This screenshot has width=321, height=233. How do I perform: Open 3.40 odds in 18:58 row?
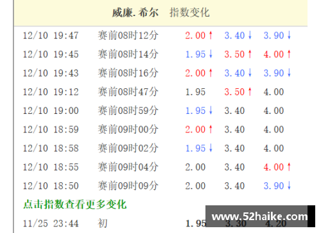[234, 149]
